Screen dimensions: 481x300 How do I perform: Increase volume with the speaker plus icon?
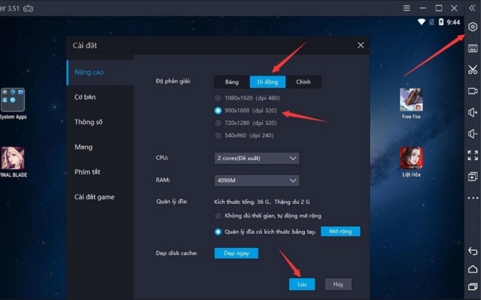(473, 112)
